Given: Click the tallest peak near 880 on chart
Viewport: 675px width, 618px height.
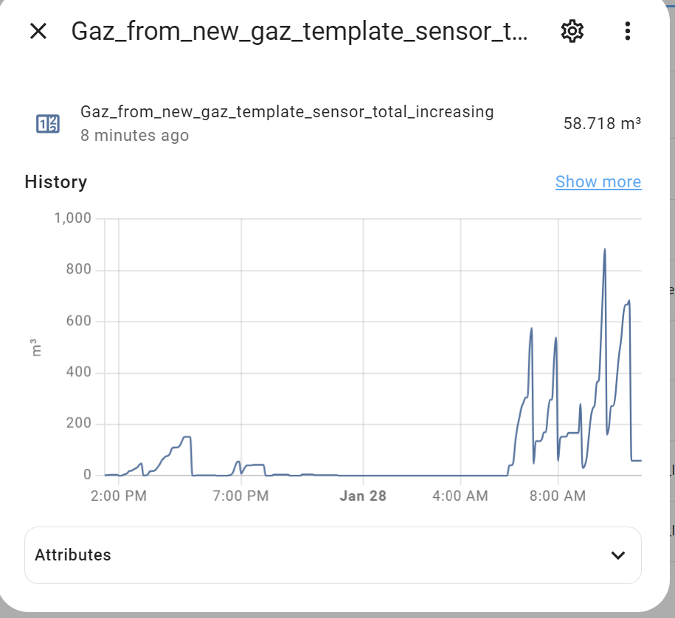Looking at the screenshot, I should [604, 249].
